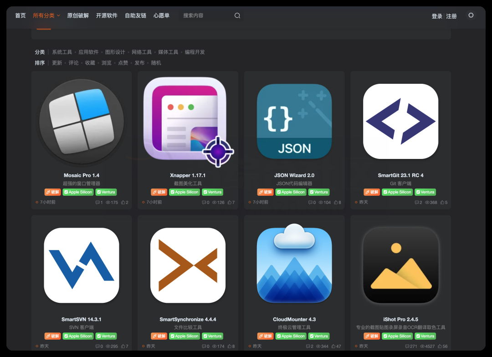This screenshot has width=492, height=357.
Task: Open the CloudMounter app icon
Action: click(294, 264)
